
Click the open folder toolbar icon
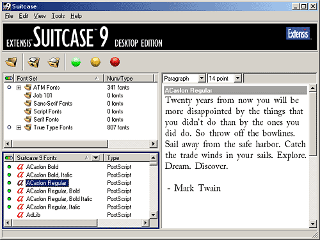pyautogui.click(x=12, y=62)
